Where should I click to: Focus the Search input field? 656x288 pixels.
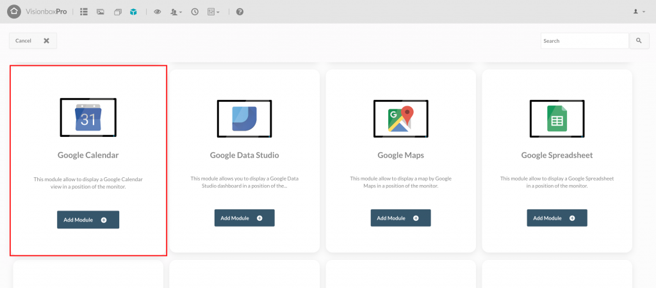click(x=584, y=41)
